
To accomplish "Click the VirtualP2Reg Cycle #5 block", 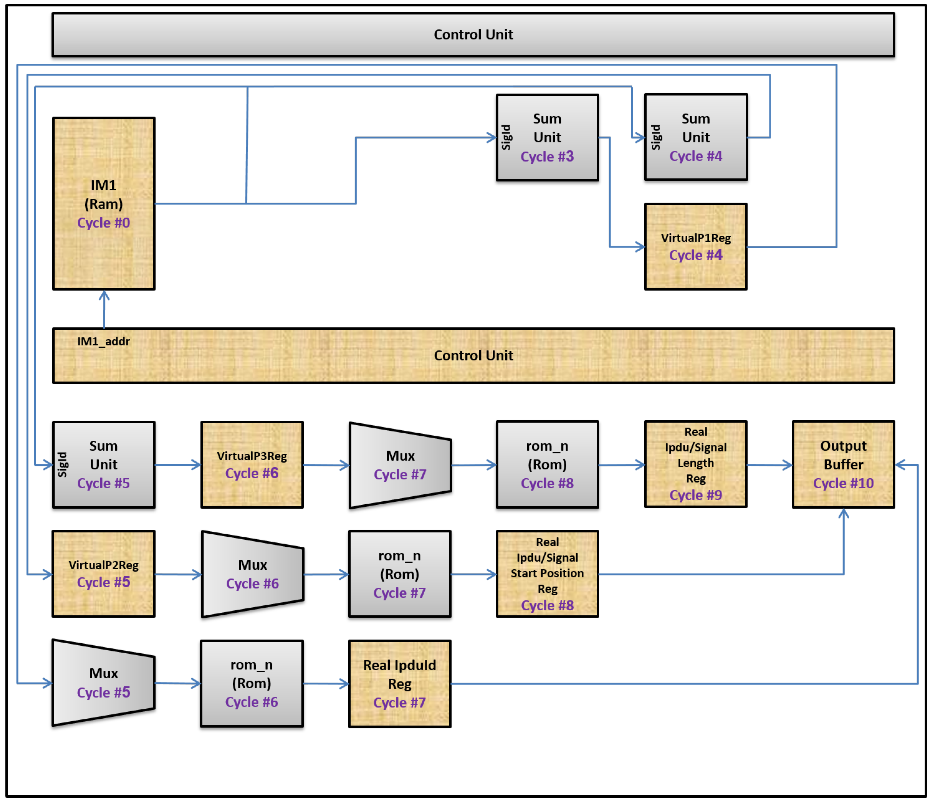I will (x=103, y=573).
